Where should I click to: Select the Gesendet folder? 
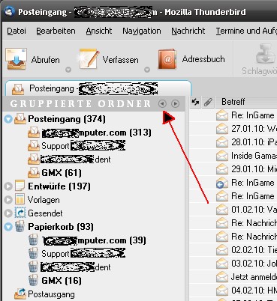point(45,213)
